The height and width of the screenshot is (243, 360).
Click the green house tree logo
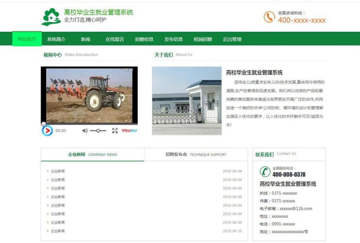[x=51, y=17]
